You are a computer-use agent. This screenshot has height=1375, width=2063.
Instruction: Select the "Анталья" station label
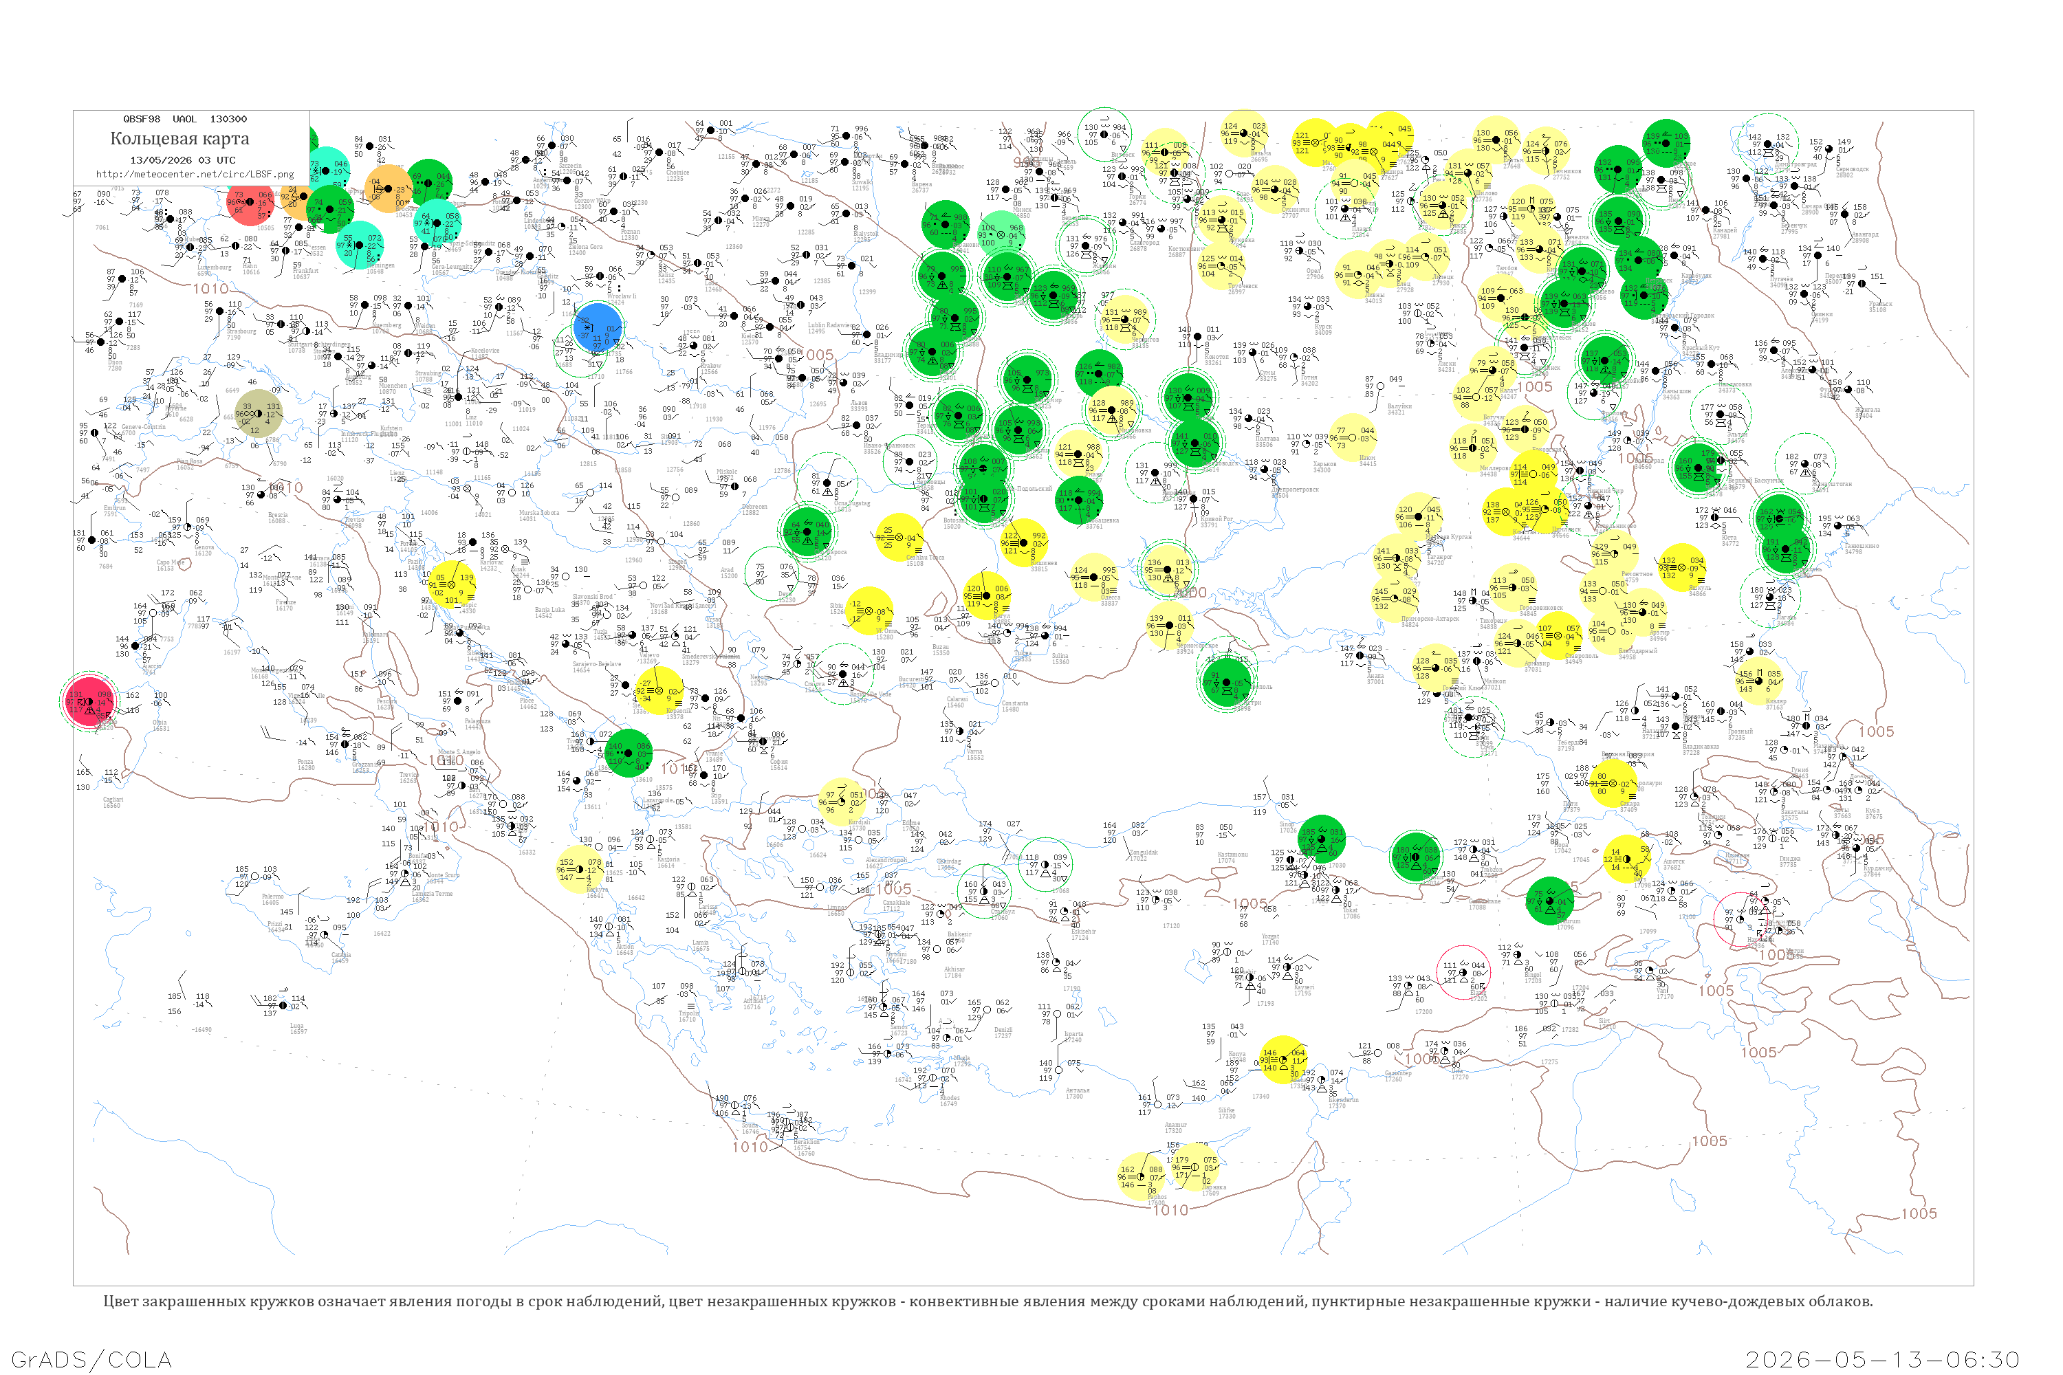click(1077, 1090)
